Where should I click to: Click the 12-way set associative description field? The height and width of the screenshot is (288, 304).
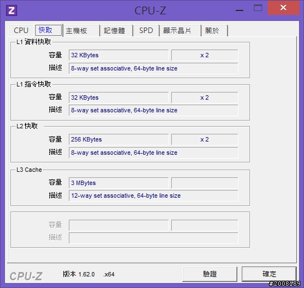(153, 195)
